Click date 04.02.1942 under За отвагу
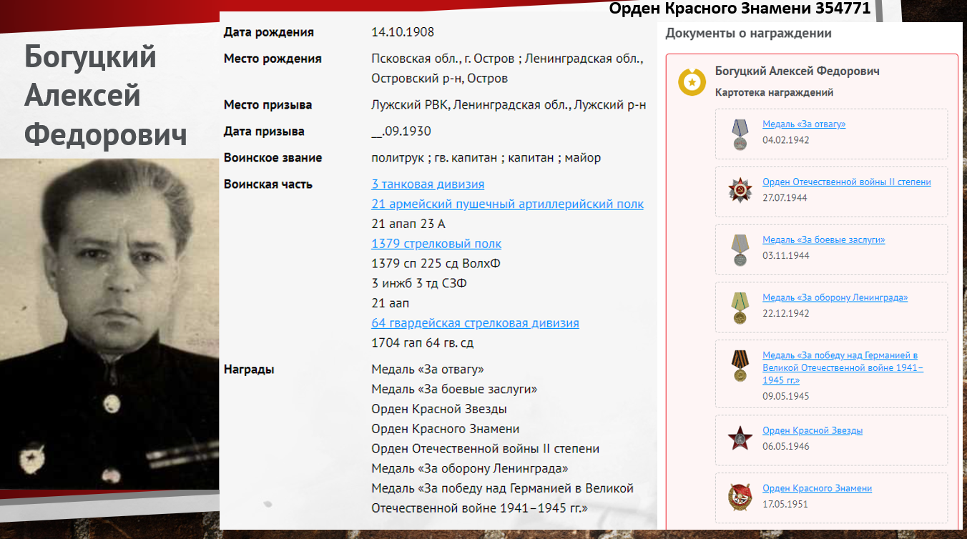Viewport: 967px width, 539px height. tap(786, 140)
